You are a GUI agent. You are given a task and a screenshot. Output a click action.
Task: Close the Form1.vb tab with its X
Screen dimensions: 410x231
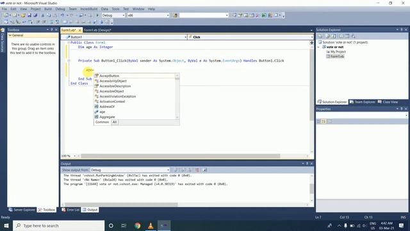[79, 30]
